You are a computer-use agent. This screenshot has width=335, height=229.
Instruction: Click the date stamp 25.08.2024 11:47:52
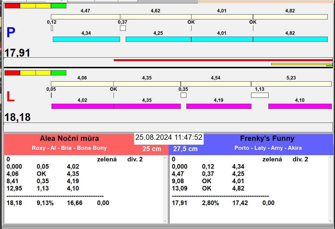pos(169,137)
